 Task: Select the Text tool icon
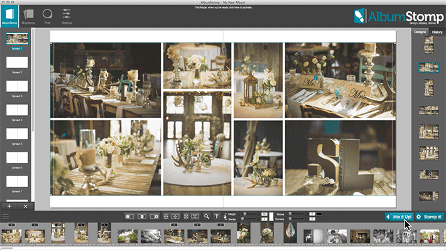[217, 217]
